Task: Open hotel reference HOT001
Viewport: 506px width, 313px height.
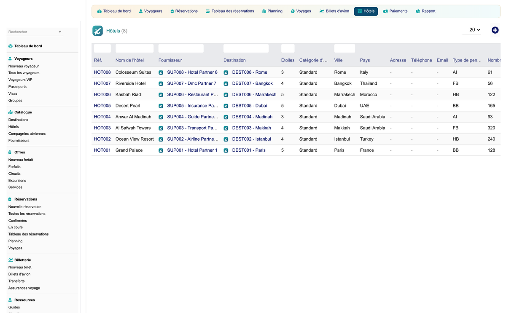Action: (102, 150)
